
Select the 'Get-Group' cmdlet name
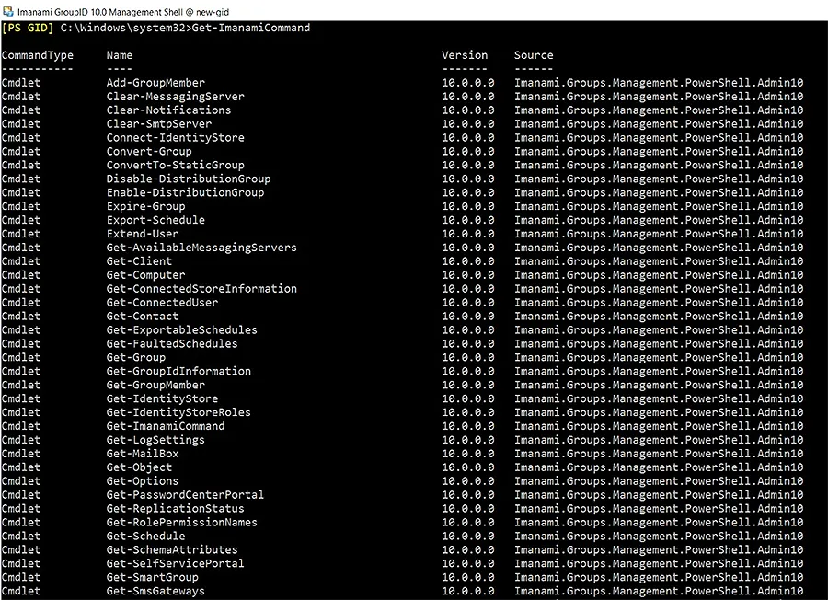click(136, 357)
